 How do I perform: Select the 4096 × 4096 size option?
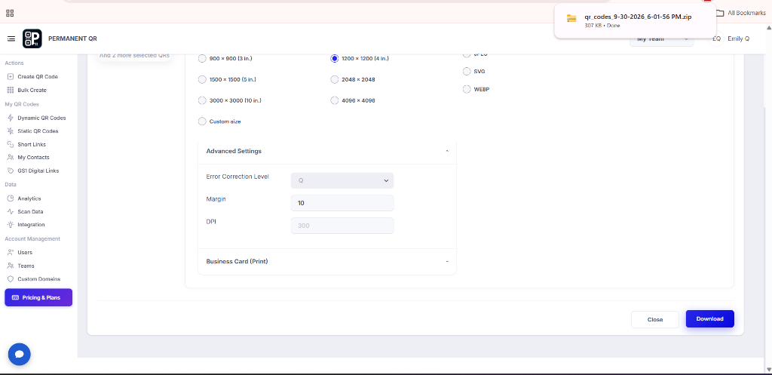334,100
